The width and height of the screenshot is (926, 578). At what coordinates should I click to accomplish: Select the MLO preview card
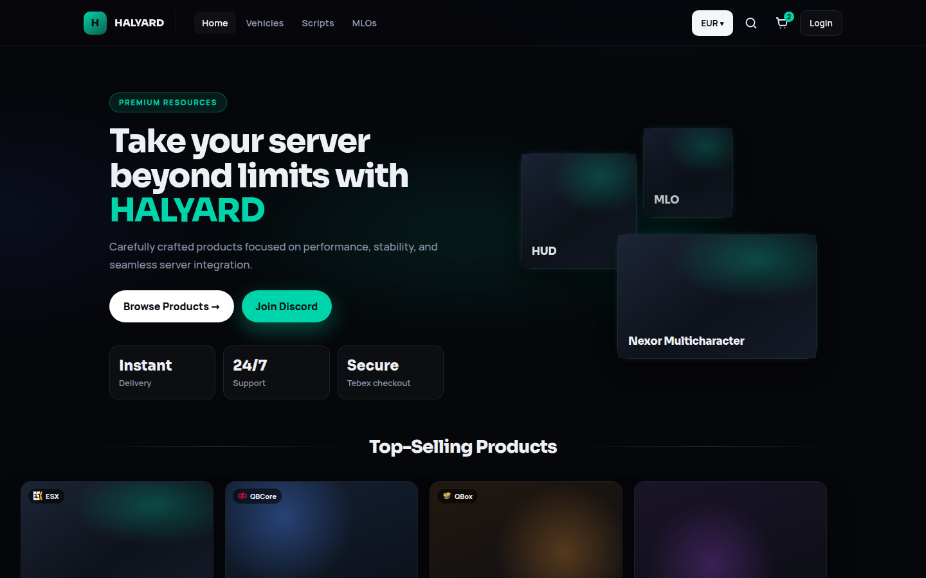tap(688, 173)
